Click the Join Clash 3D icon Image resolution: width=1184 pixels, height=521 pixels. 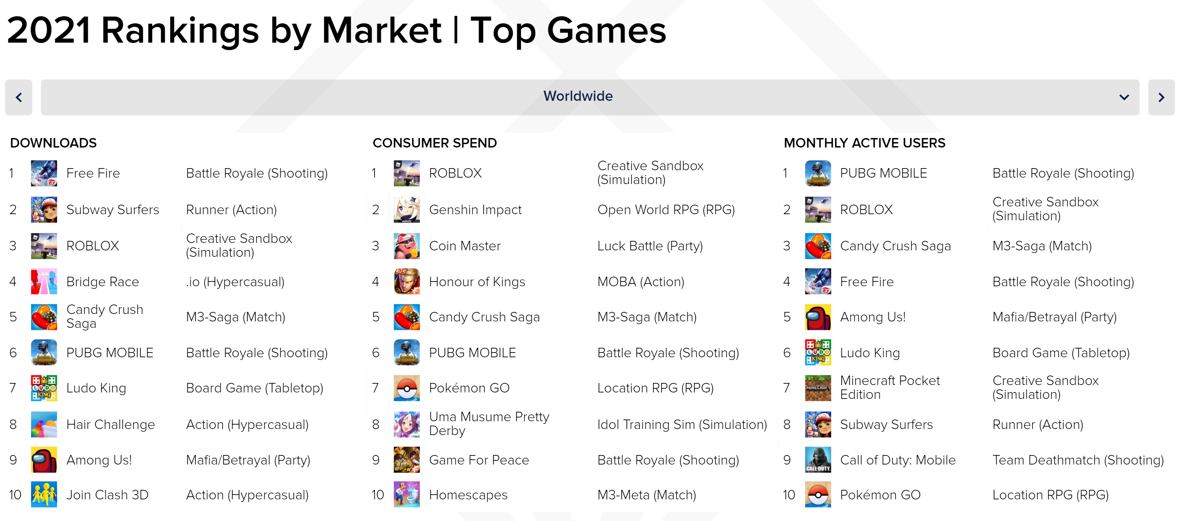(x=44, y=495)
